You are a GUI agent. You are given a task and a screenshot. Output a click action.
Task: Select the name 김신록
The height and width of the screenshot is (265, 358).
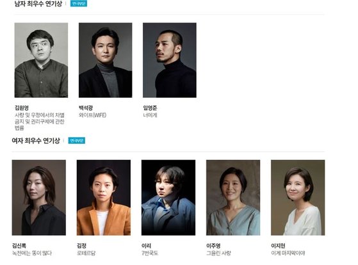point(19,246)
